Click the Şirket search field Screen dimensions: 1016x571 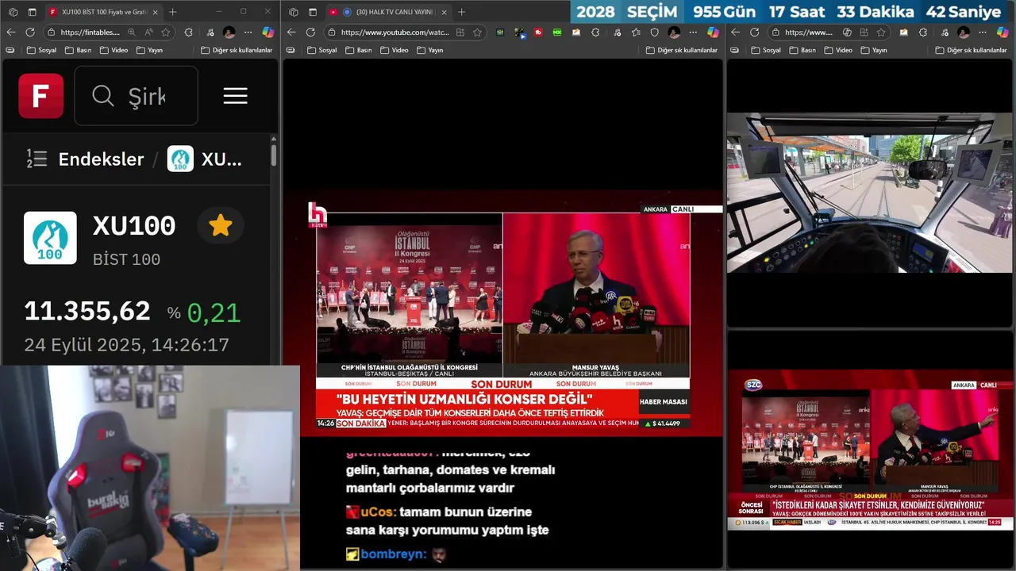(x=136, y=96)
